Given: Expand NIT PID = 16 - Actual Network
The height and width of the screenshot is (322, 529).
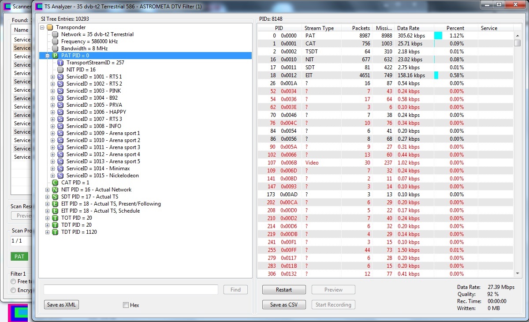Looking at the screenshot, I should click(x=48, y=190).
